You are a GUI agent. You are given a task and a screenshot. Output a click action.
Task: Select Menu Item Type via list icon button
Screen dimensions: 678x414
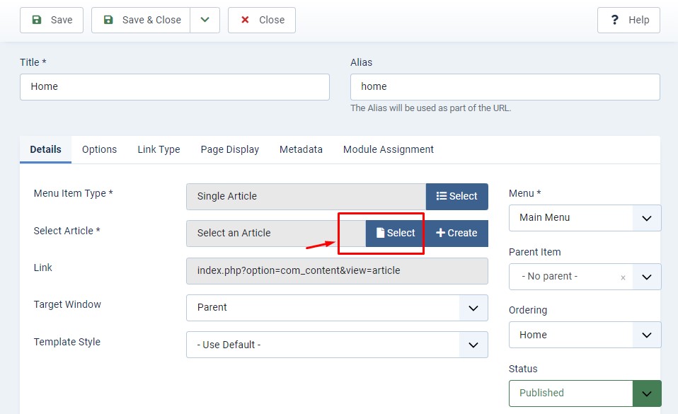click(x=457, y=196)
